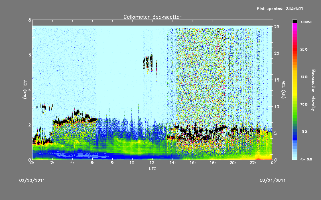
Task: Click the "22:" UTC hour tick label
Action: pyautogui.click(x=253, y=163)
